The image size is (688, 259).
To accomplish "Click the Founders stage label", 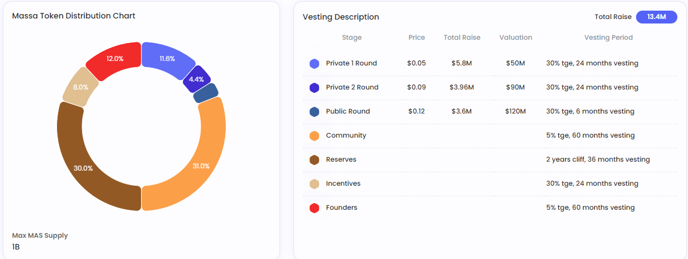I will (341, 208).
